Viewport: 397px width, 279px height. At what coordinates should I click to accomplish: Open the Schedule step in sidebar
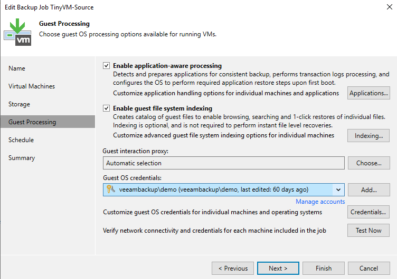coord(21,140)
